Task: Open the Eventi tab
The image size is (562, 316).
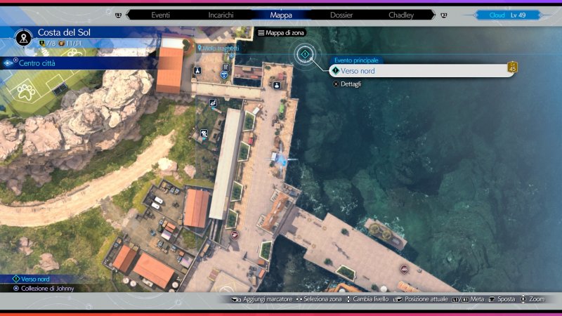Action: point(160,14)
